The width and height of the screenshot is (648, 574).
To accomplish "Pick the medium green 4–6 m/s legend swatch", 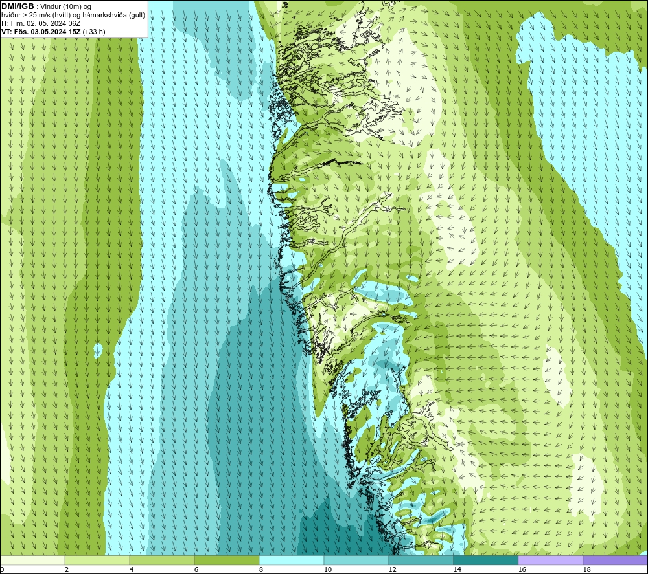I will (x=162, y=560).
